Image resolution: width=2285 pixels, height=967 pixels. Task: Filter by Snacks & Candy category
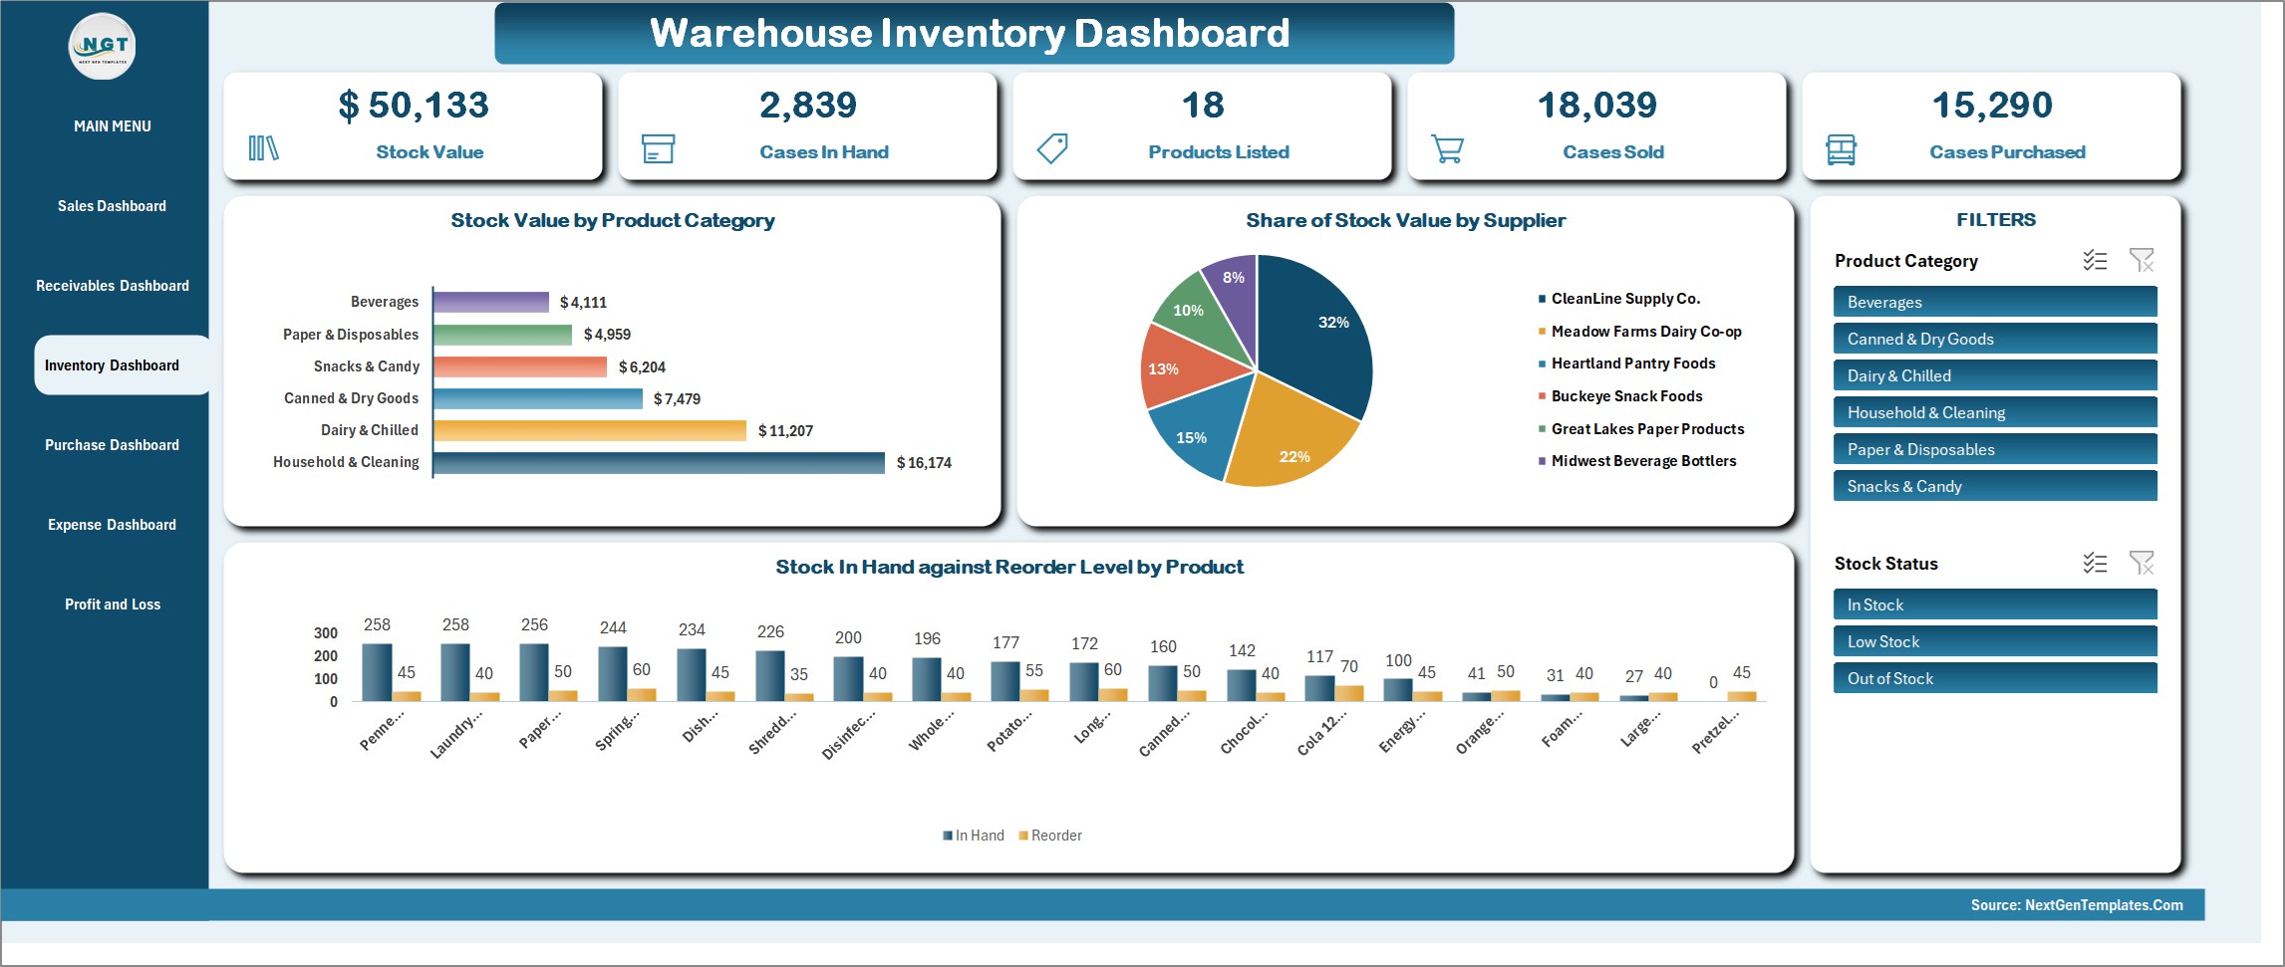point(1995,486)
